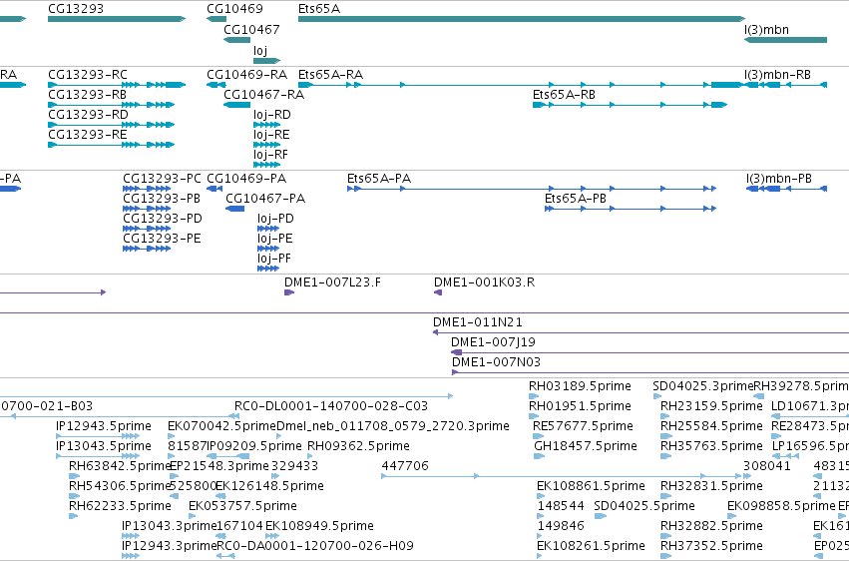Select protein l(3)mbn-PB

click(778, 178)
